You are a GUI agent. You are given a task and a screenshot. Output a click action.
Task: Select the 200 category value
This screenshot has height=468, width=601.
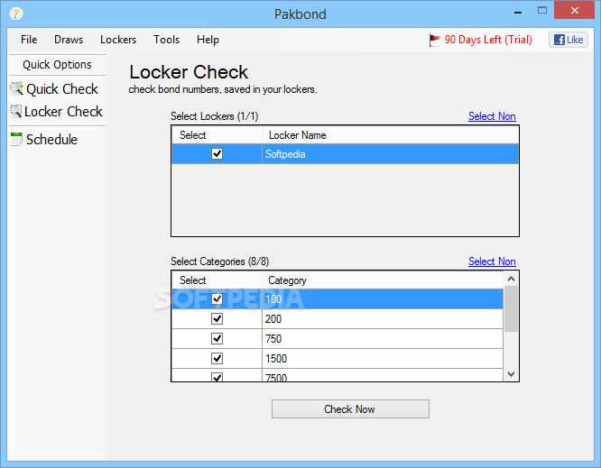pyautogui.click(x=383, y=318)
